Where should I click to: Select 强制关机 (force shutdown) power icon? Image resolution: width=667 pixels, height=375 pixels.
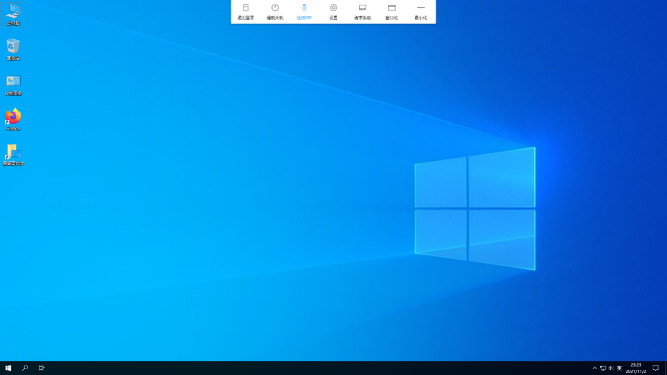click(x=275, y=12)
